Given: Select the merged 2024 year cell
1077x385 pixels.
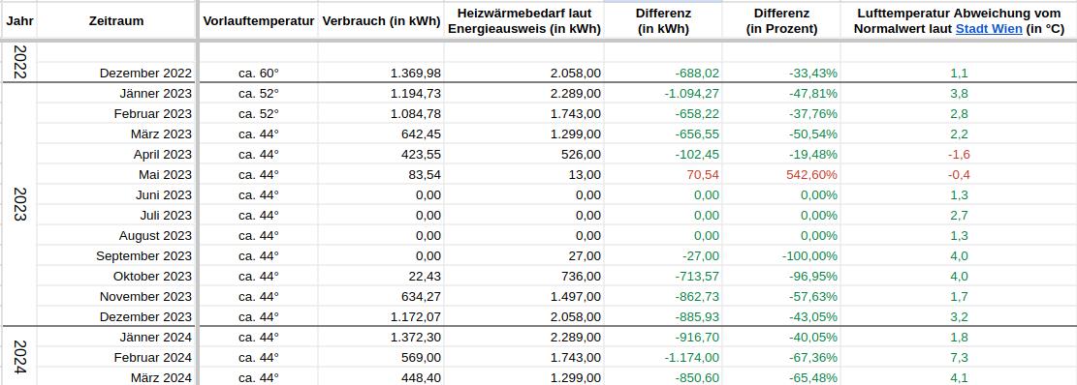Looking at the screenshot, I should (19, 356).
